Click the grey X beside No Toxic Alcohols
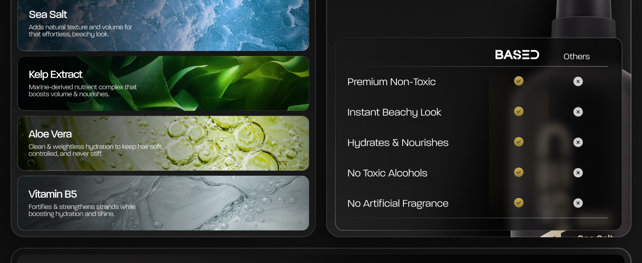Image resolution: width=642 pixels, height=263 pixels. tap(578, 173)
